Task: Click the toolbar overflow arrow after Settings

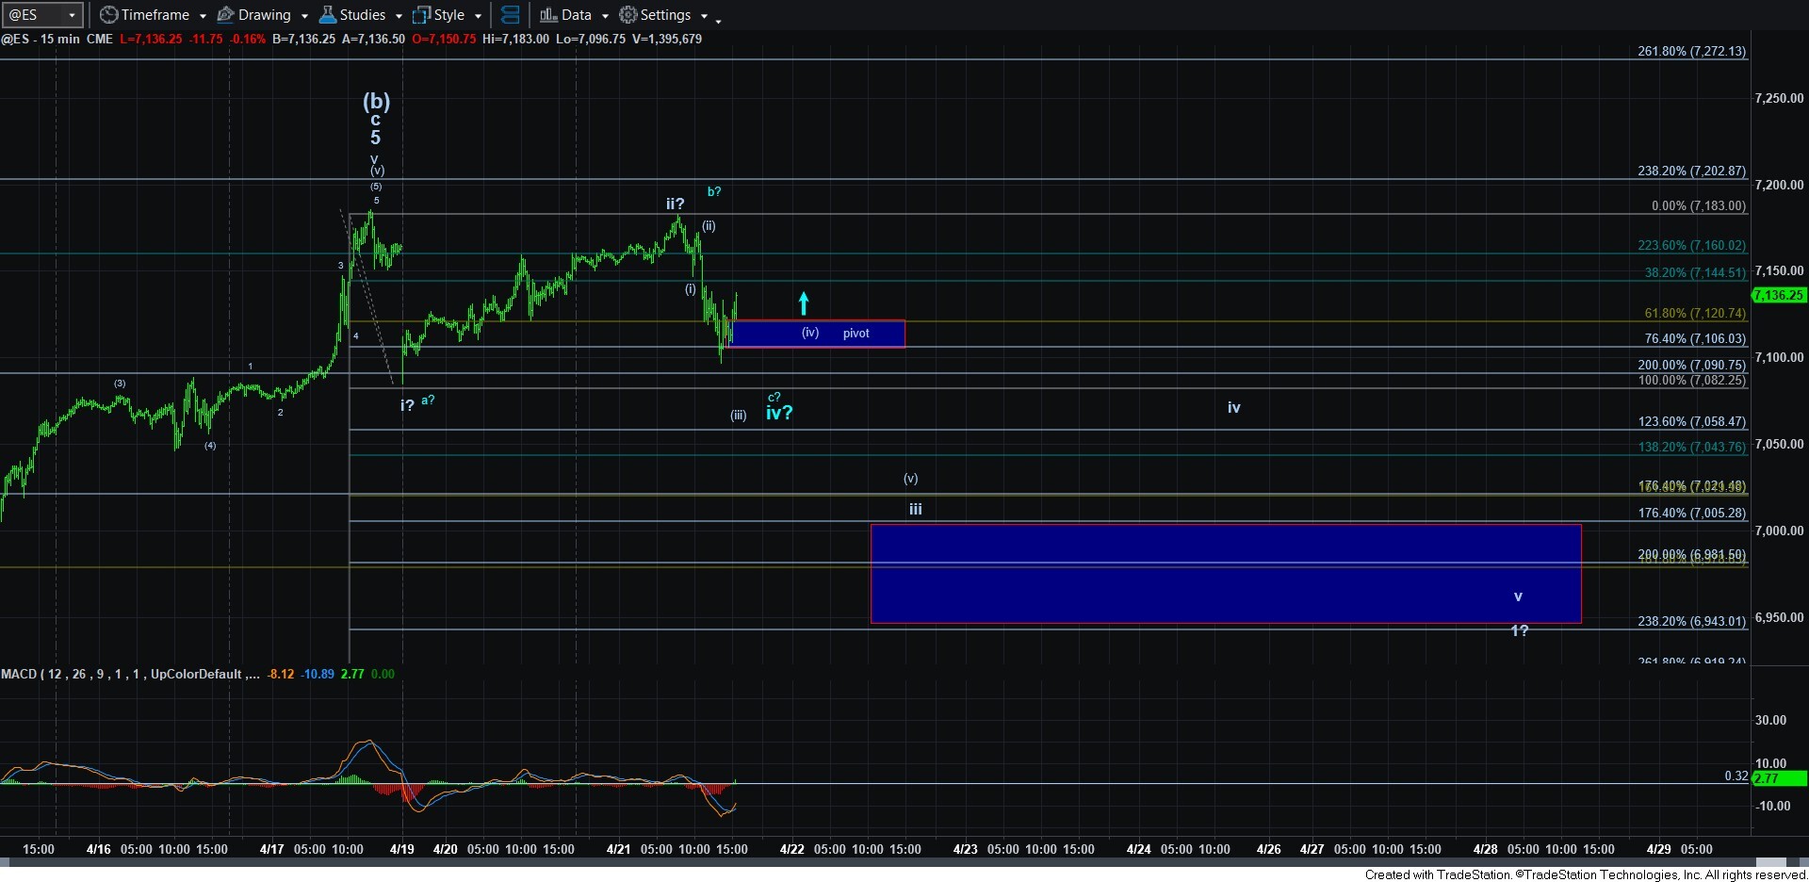Action: [x=718, y=20]
